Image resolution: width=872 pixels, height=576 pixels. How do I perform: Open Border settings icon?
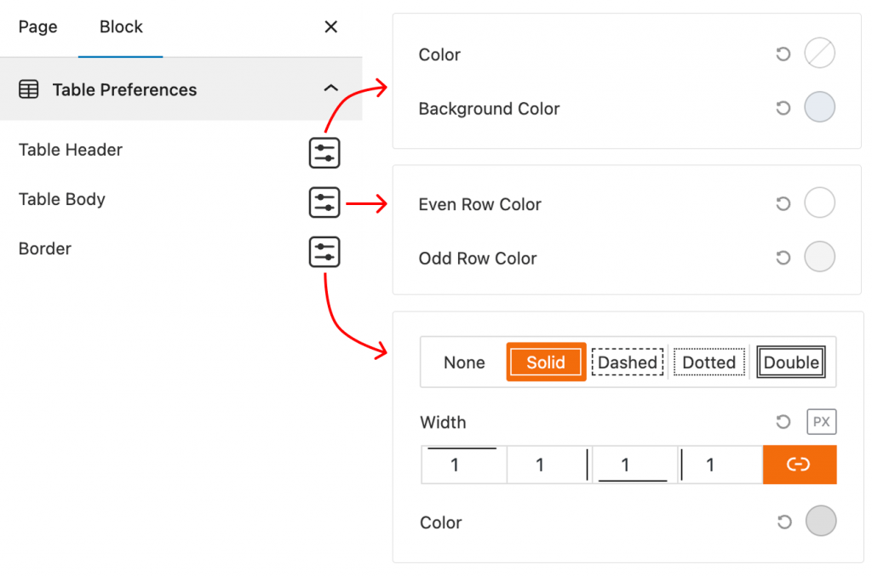click(x=324, y=252)
